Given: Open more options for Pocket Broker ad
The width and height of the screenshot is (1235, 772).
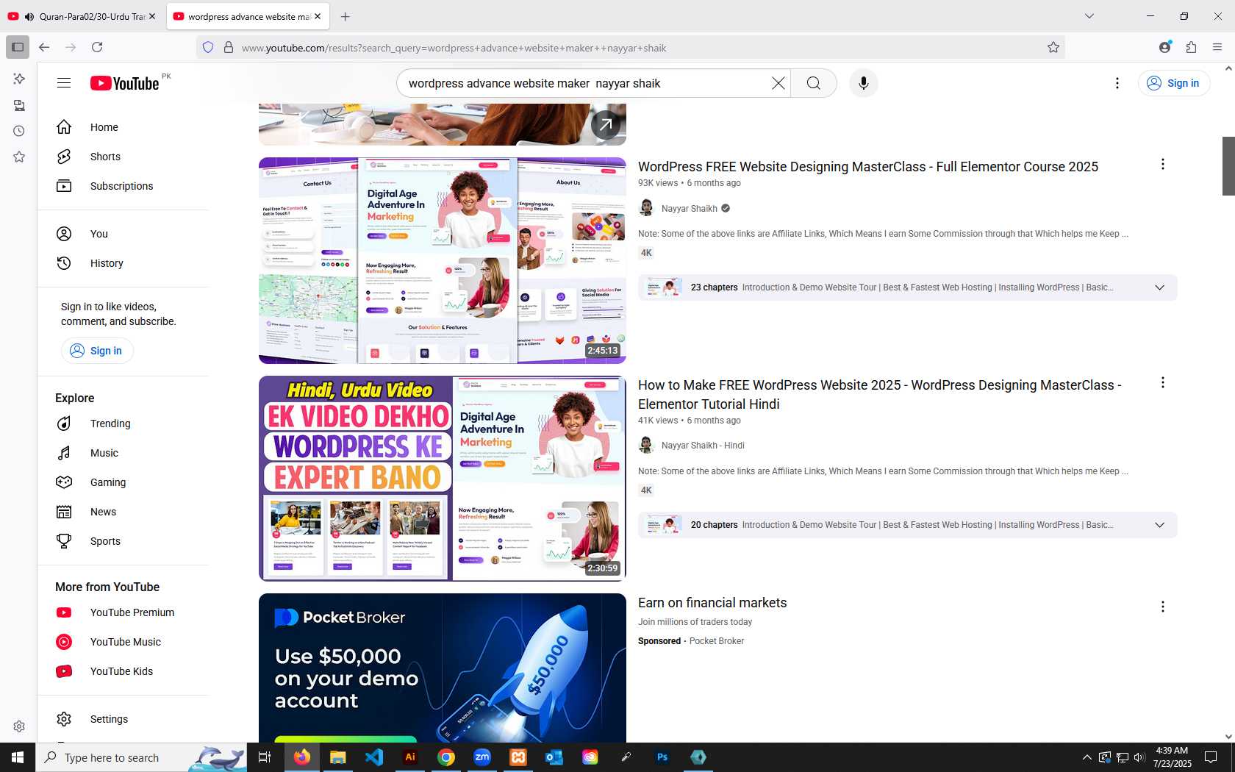Looking at the screenshot, I should point(1163,607).
